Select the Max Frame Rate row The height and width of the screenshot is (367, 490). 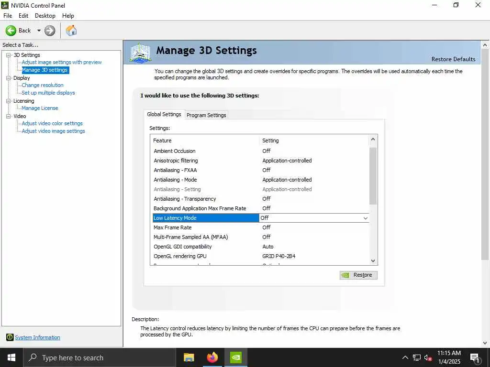coord(261,227)
